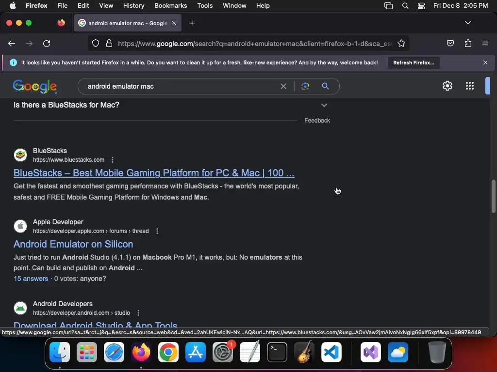This screenshot has width=497, height=372.
Task: Open the Edit menu
Action: pos(83,6)
